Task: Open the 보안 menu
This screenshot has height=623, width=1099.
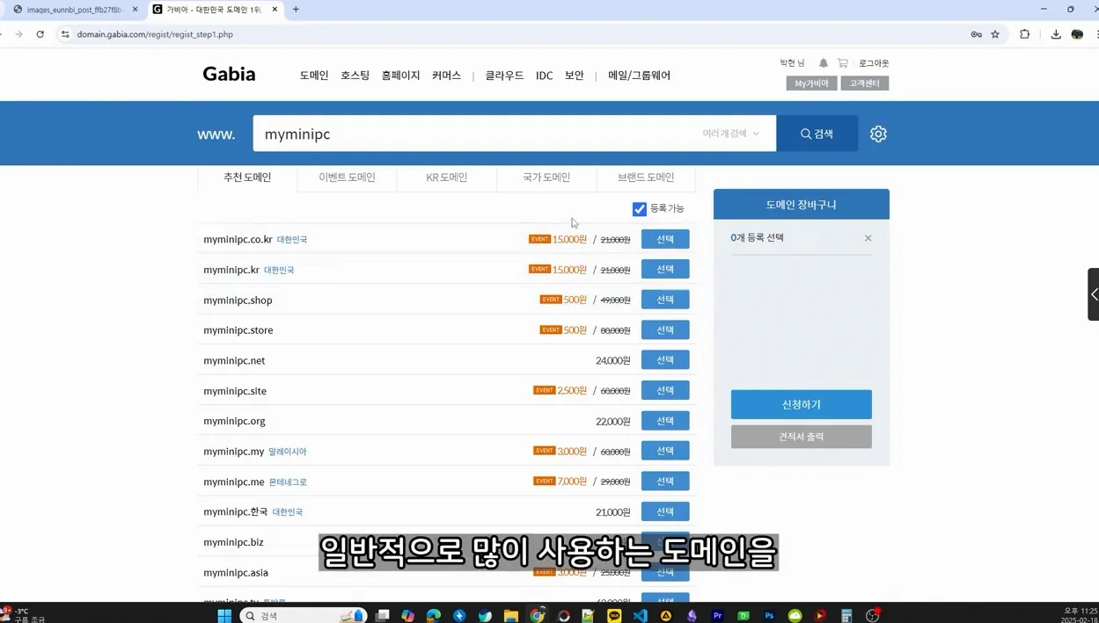Action: [575, 76]
